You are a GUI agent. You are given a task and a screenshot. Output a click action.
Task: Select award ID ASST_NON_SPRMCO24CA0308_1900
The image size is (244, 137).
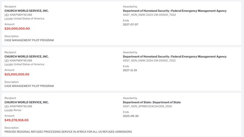click(x=147, y=106)
